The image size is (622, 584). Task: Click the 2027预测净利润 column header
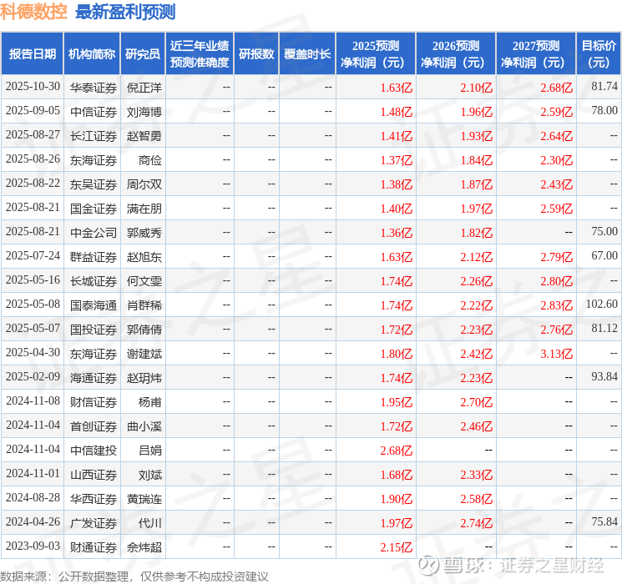coord(536,54)
